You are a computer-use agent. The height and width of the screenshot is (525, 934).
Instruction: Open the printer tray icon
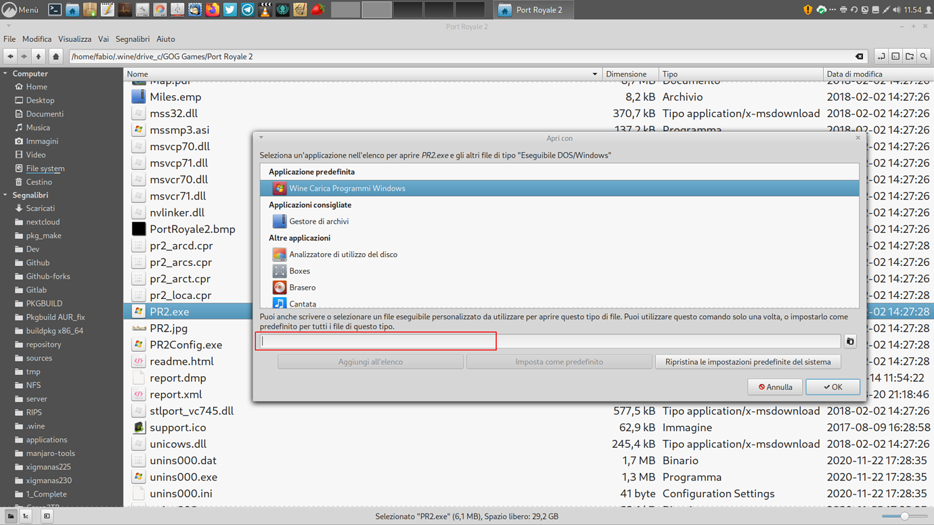[x=843, y=9]
